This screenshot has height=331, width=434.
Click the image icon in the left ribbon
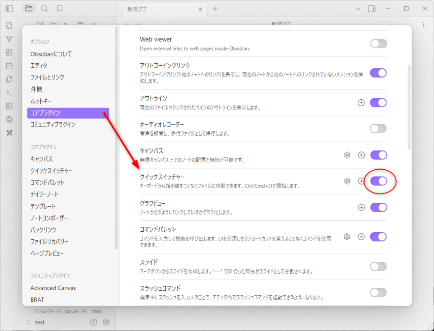point(9,106)
